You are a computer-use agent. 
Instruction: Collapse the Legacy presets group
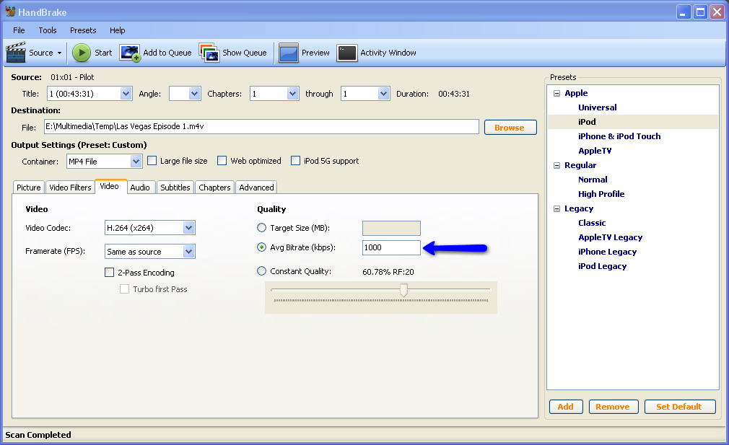(556, 208)
